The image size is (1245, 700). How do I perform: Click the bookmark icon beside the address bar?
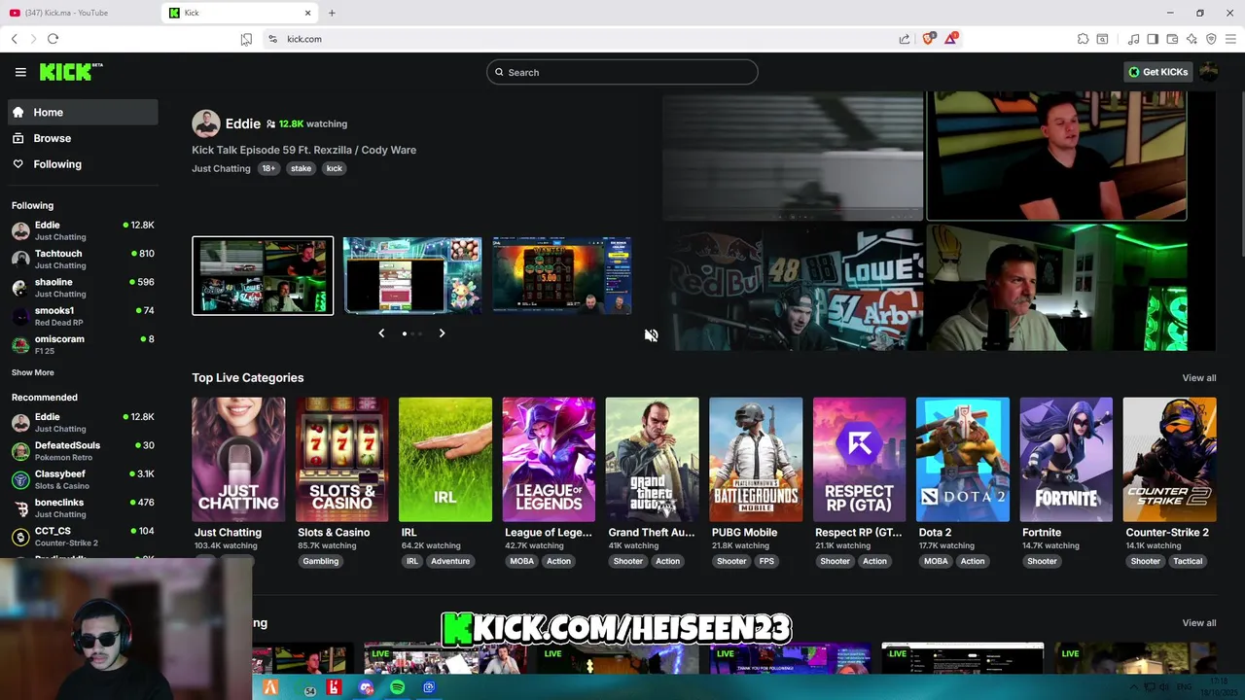click(246, 39)
